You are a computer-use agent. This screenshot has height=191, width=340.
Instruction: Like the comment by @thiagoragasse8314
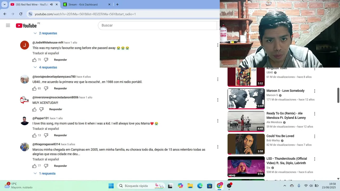[x=34, y=166]
